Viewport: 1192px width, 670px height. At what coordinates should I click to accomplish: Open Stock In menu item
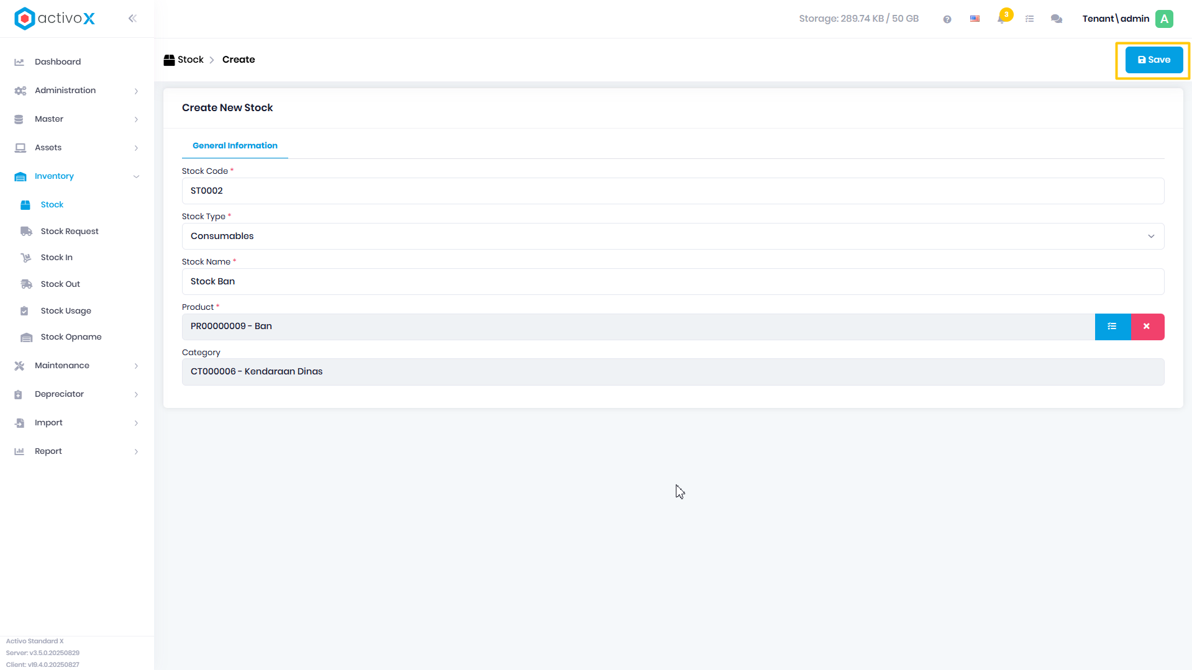click(x=57, y=258)
